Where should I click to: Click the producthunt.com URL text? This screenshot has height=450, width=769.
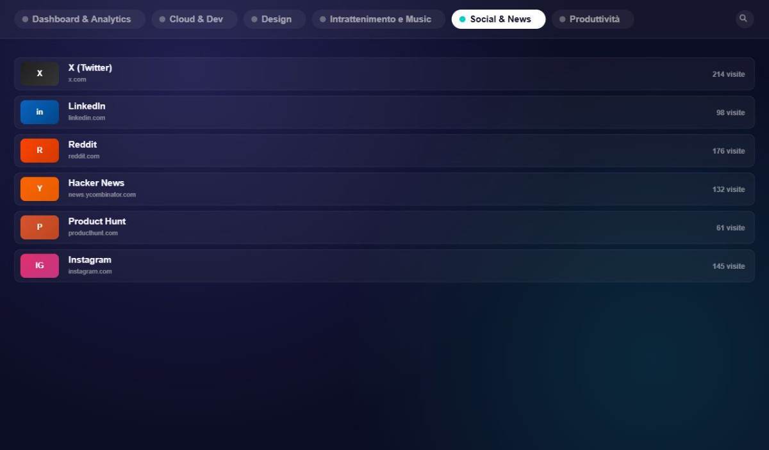point(93,233)
